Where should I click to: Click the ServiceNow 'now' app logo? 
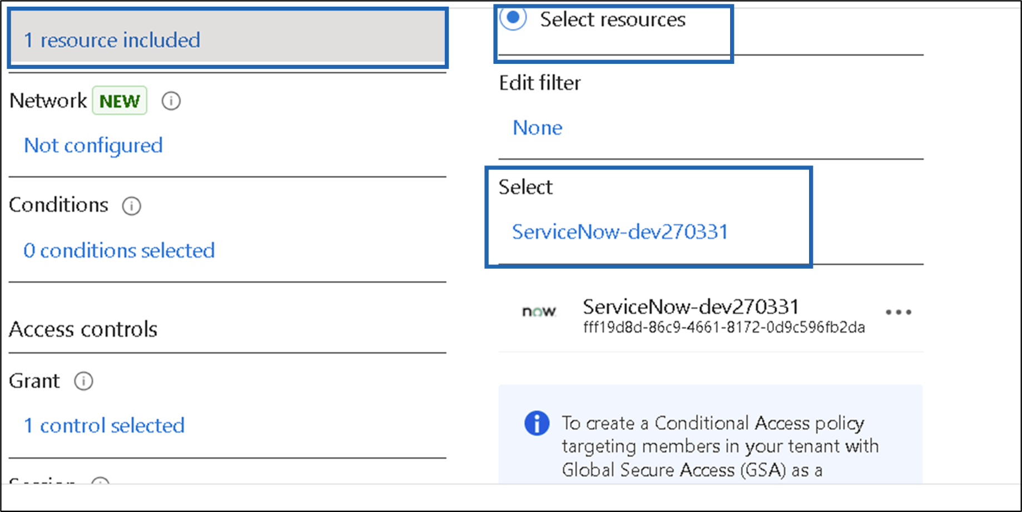(x=539, y=312)
